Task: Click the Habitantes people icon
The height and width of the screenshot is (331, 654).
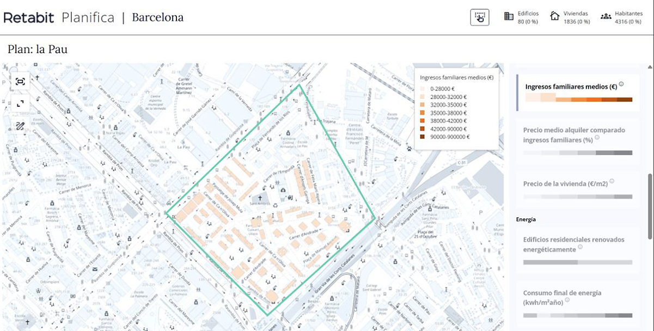Action: [606, 16]
